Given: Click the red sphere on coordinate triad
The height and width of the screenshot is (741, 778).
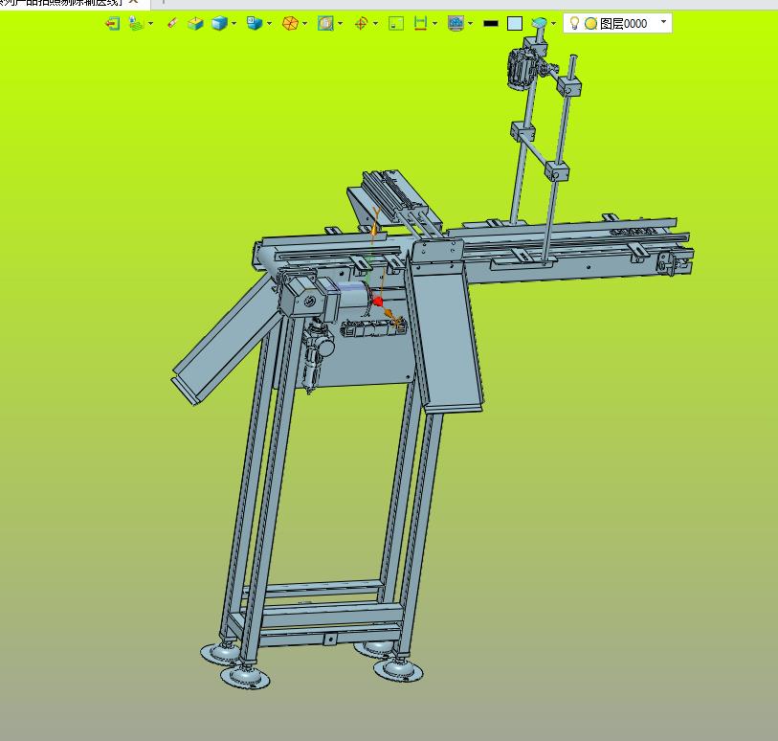Looking at the screenshot, I should 378,301.
